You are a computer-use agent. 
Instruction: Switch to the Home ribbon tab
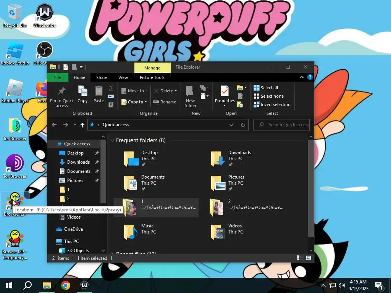click(x=79, y=77)
